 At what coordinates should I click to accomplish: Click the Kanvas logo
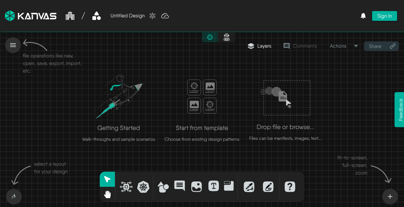click(x=31, y=16)
